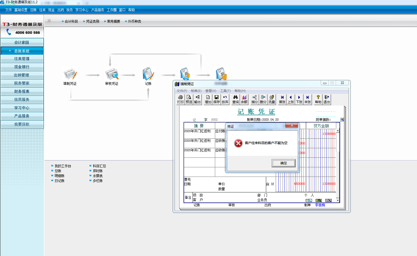The image size is (417, 256).
Task: Click the 删分 delete entry icon
Action: [x=263, y=99]
